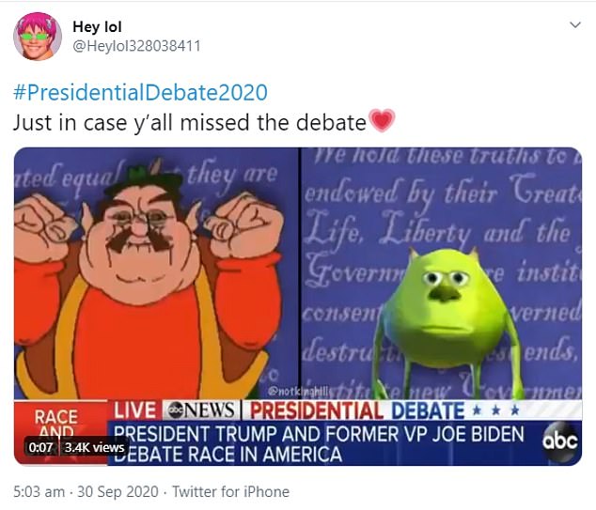This screenshot has width=596, height=510.
Task: Click the left video panel with red character
Action: click(x=157, y=273)
